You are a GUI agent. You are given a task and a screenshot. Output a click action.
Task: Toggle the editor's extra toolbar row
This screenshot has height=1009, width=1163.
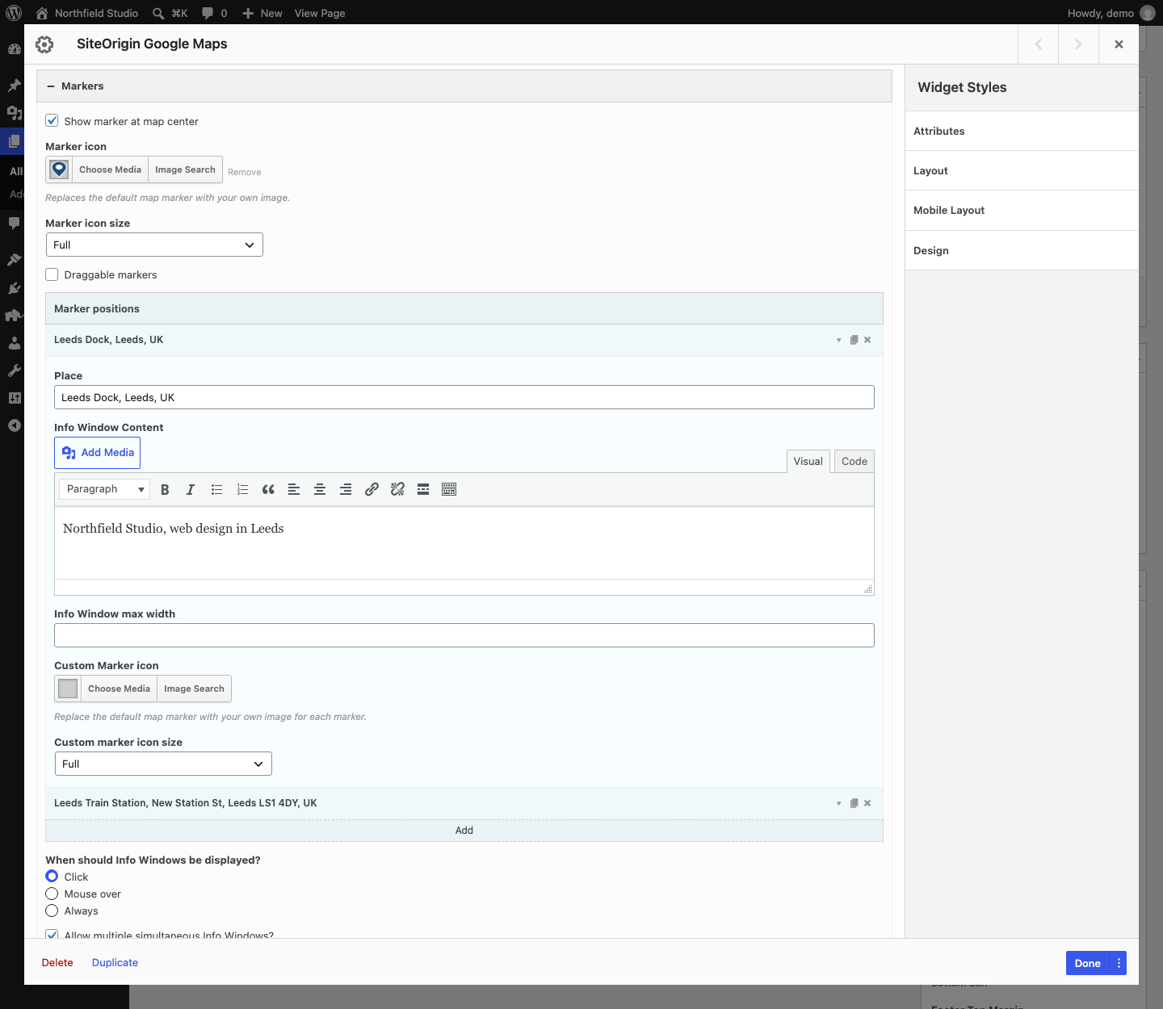click(449, 489)
